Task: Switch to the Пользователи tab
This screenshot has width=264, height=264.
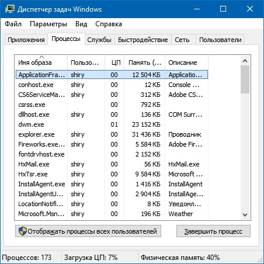Action: pyautogui.click(x=220, y=40)
